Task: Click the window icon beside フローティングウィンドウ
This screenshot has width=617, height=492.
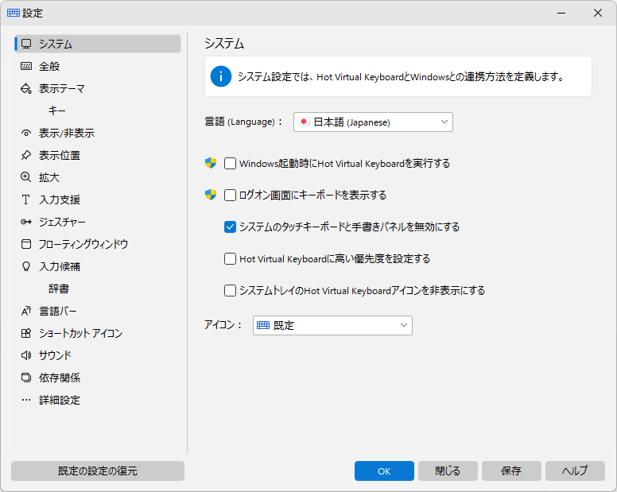Action: [x=26, y=244]
